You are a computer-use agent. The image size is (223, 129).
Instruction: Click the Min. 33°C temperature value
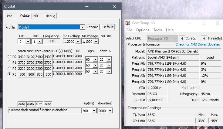pos(201,121)
